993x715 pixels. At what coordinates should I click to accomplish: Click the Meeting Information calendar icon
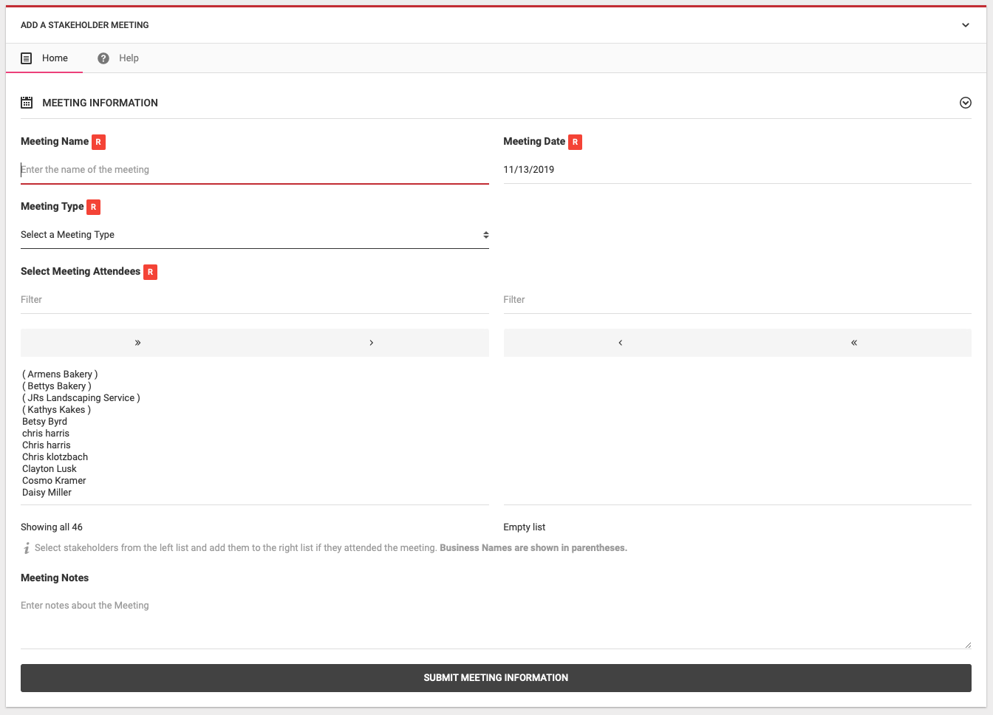click(x=27, y=103)
